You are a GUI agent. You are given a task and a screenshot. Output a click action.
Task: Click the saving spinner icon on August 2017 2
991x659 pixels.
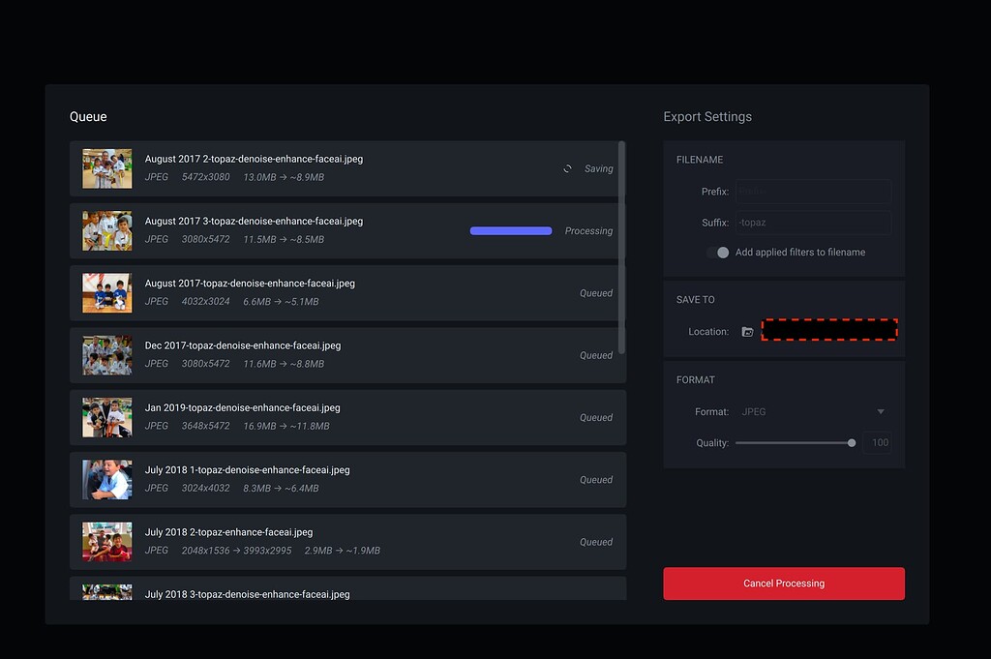(x=567, y=168)
